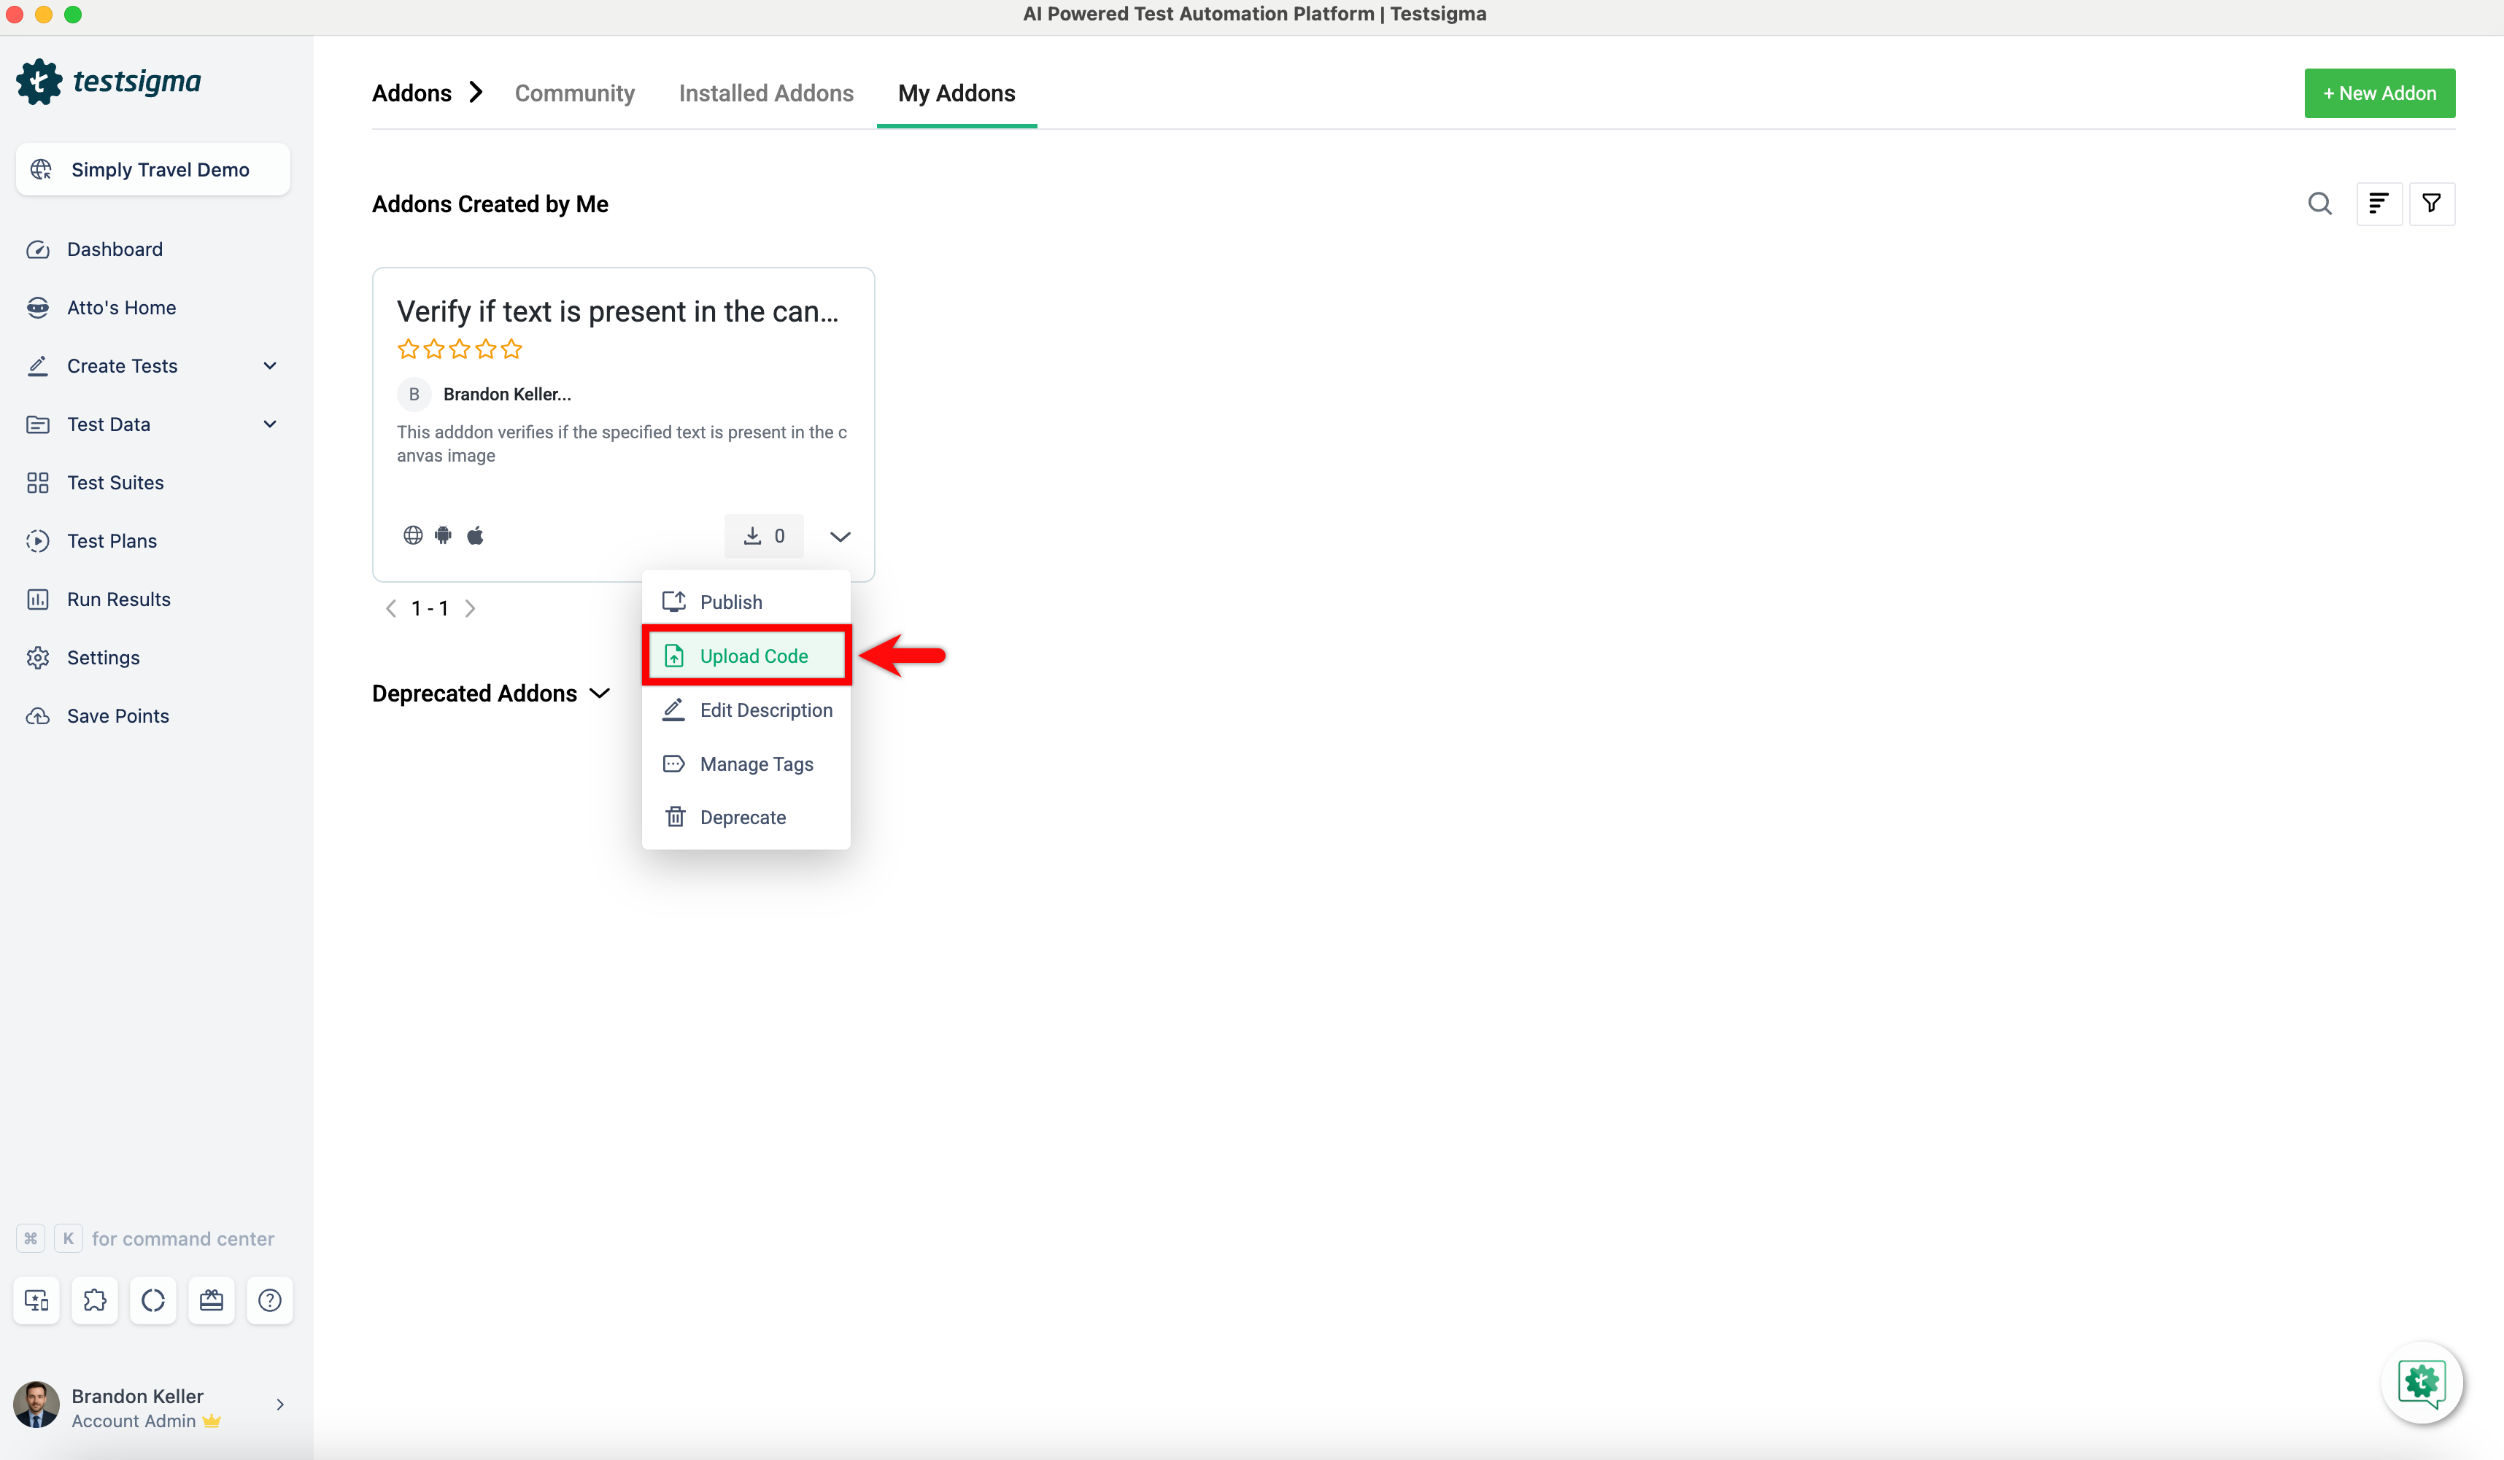Open the search icon in Addons Created by Me
This screenshot has height=1460, width=2504.
tap(2320, 203)
